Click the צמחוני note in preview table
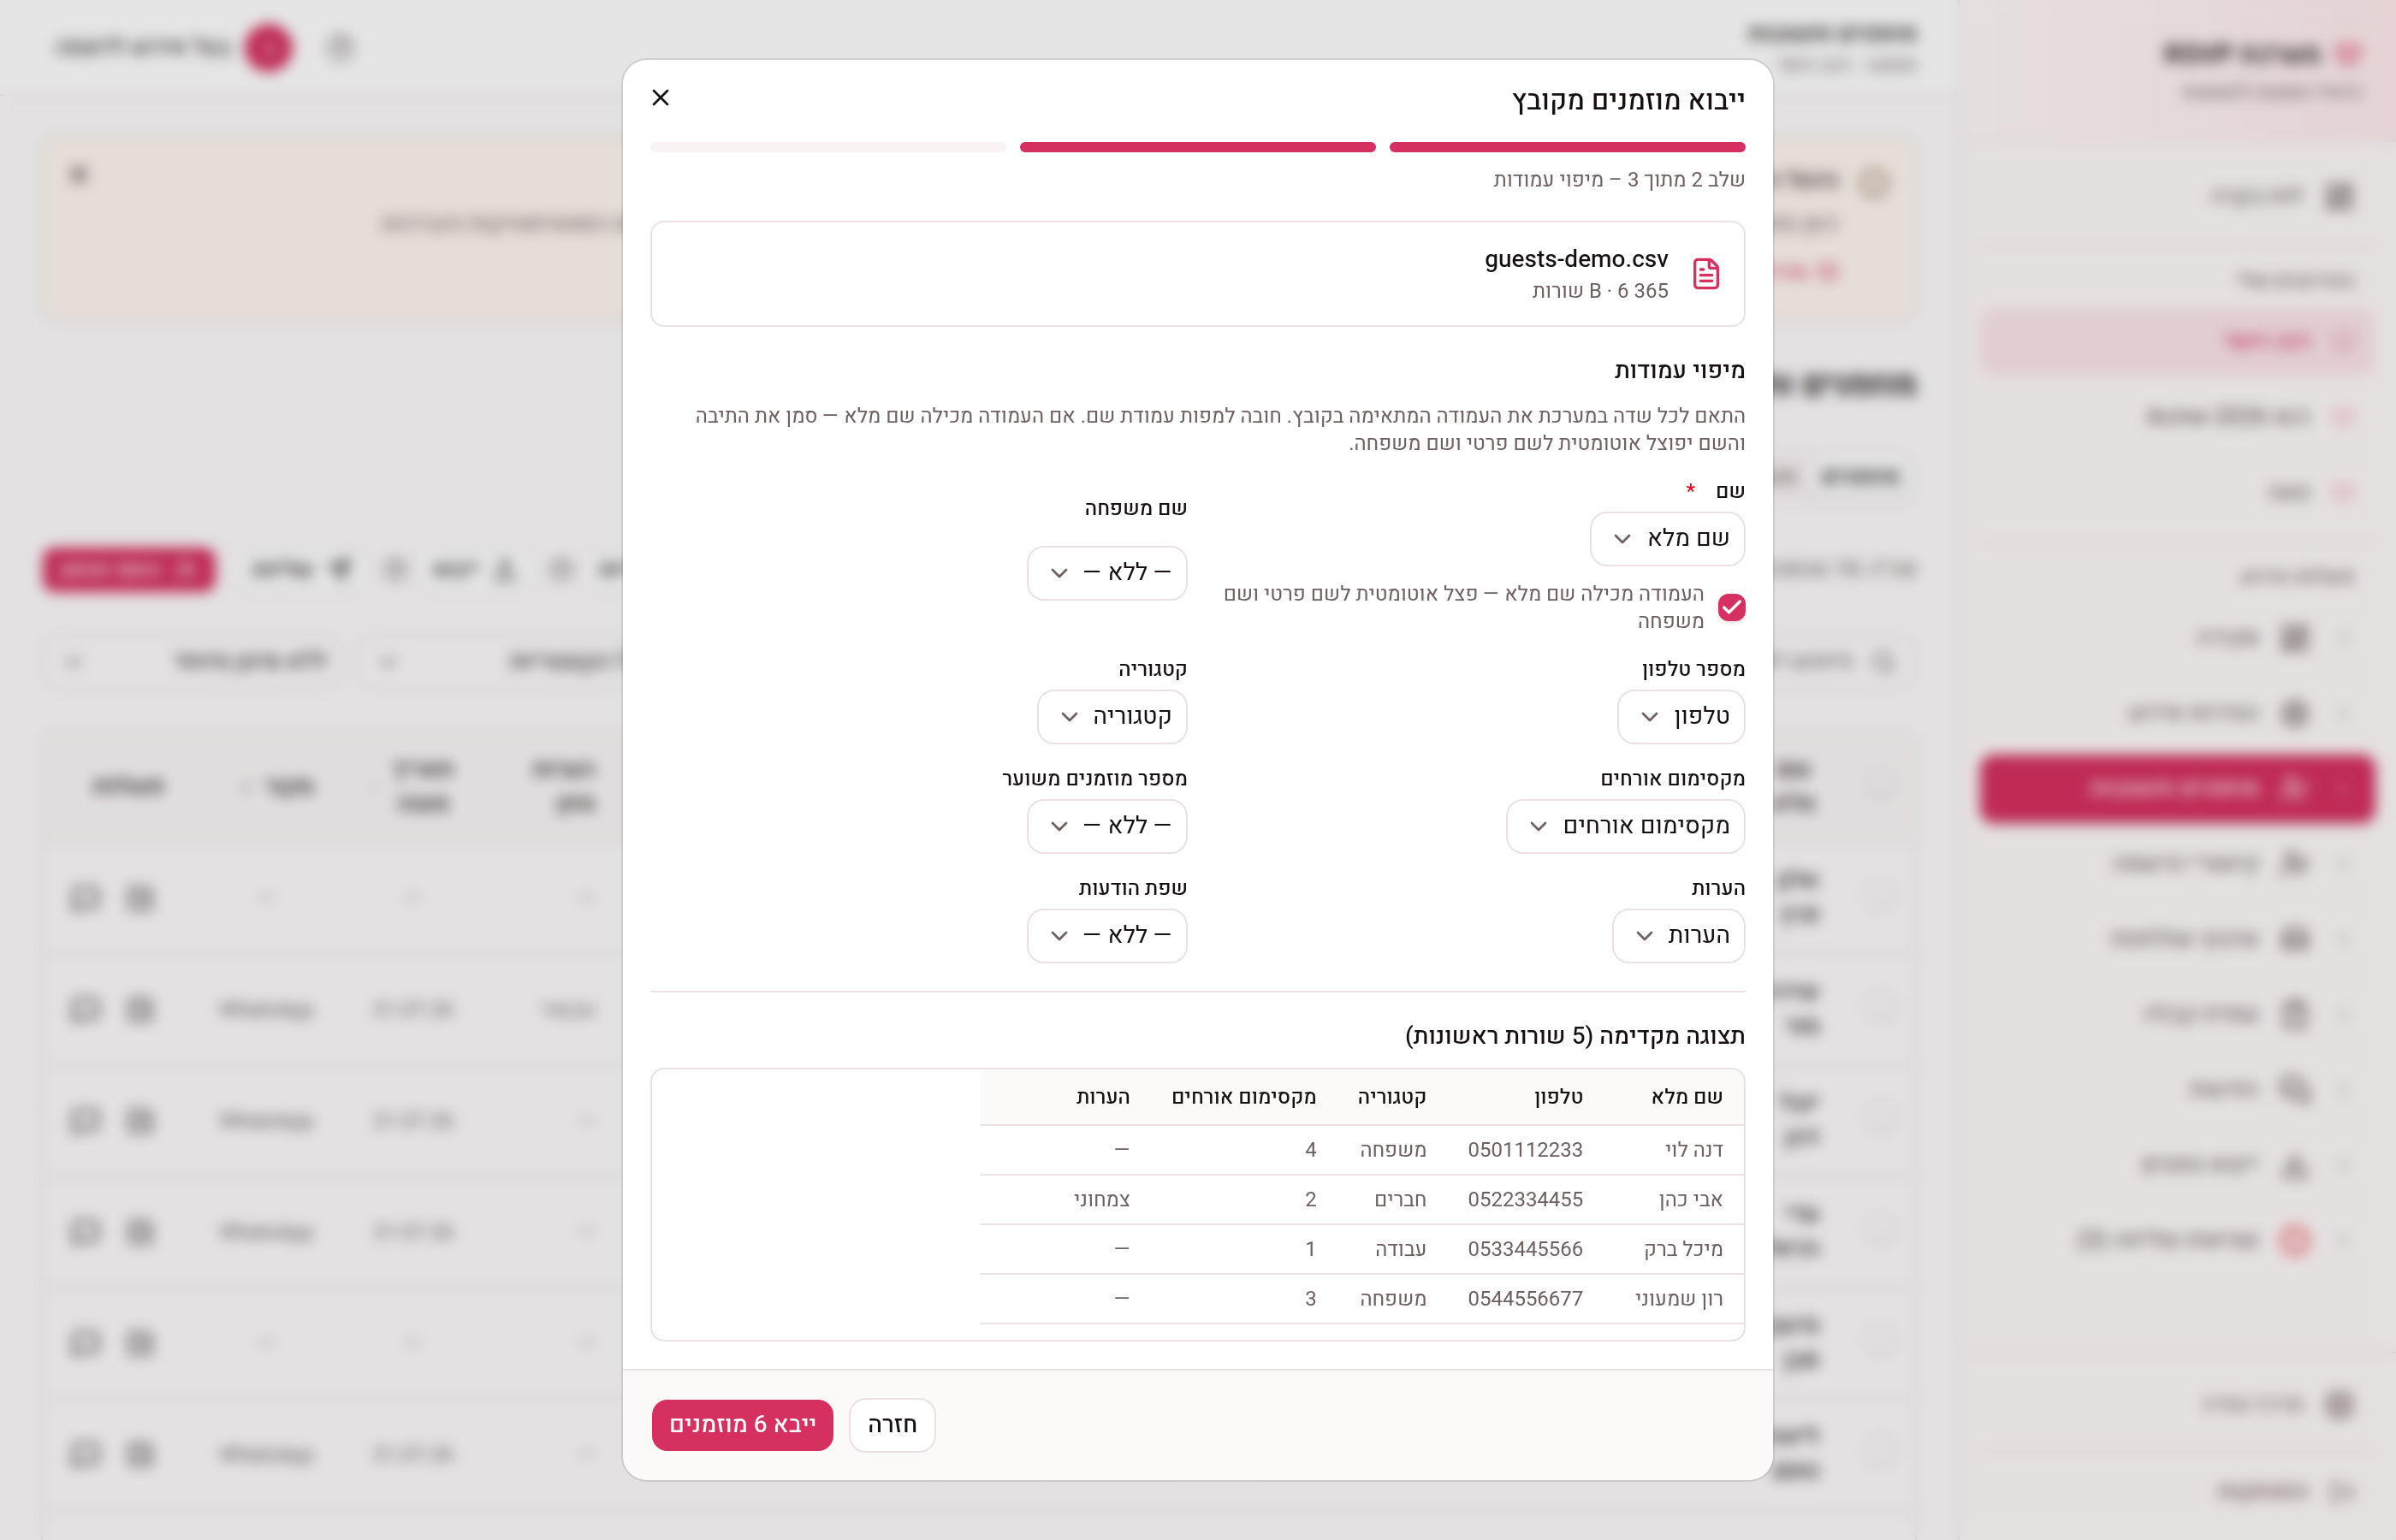The image size is (2396, 1540). (x=1101, y=1199)
